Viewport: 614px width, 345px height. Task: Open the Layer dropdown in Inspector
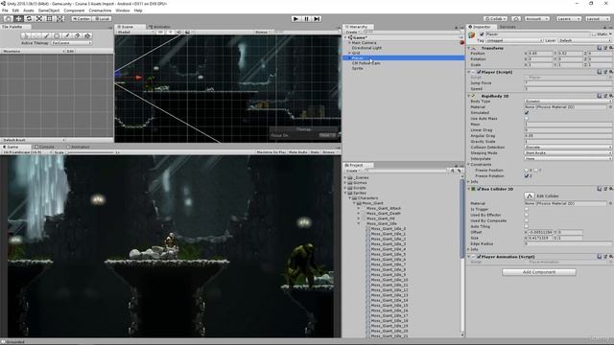tap(584, 40)
